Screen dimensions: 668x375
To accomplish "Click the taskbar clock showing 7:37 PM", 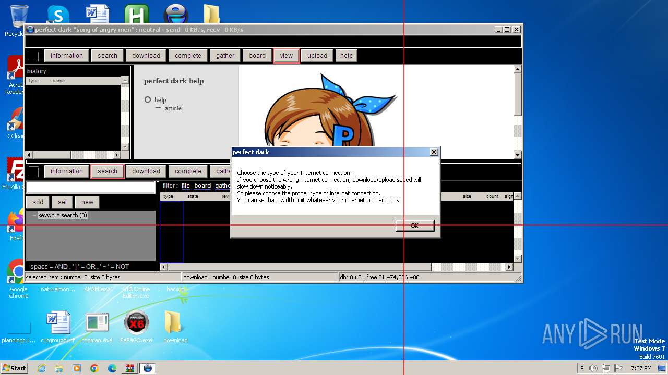I will pyautogui.click(x=641, y=368).
